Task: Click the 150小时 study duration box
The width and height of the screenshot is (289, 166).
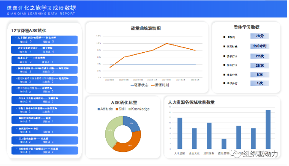Action: pyautogui.click(x=260, y=46)
